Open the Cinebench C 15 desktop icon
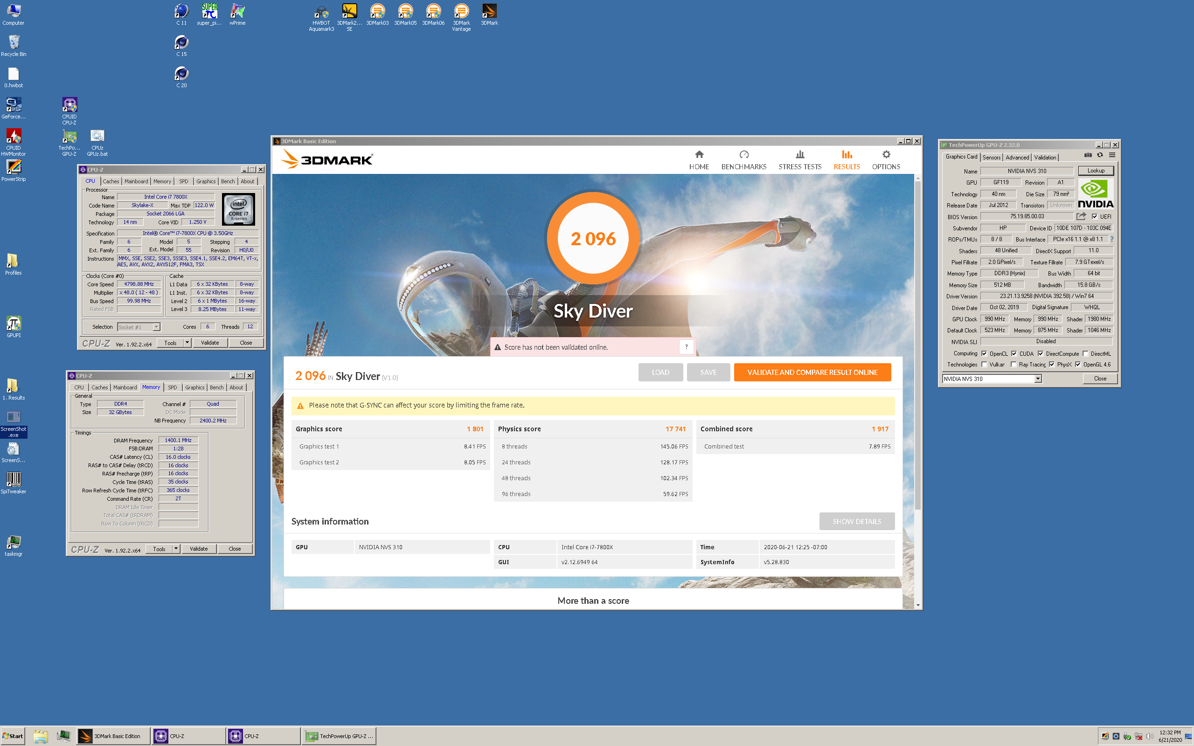The image size is (1194, 746). [181, 46]
